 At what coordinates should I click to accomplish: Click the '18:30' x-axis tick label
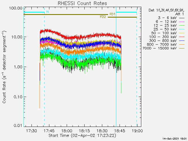[102, 131]
